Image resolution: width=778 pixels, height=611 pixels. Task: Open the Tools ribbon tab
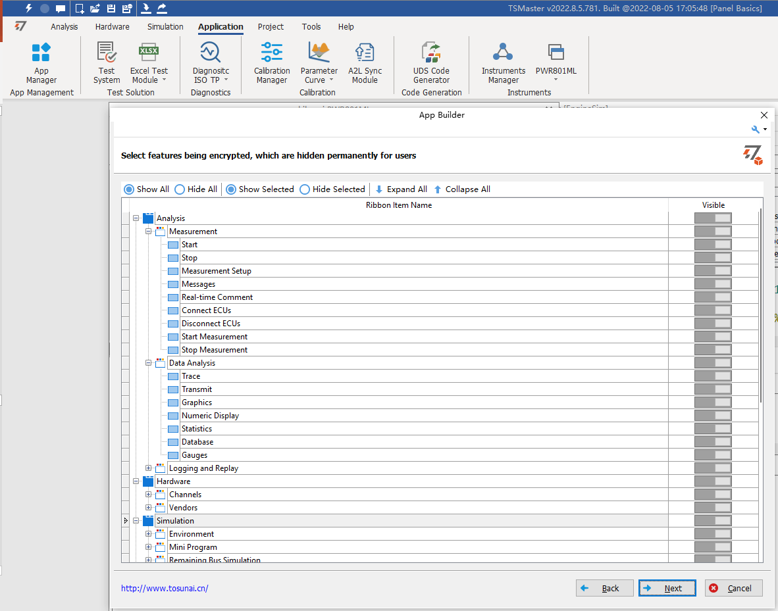pos(311,27)
